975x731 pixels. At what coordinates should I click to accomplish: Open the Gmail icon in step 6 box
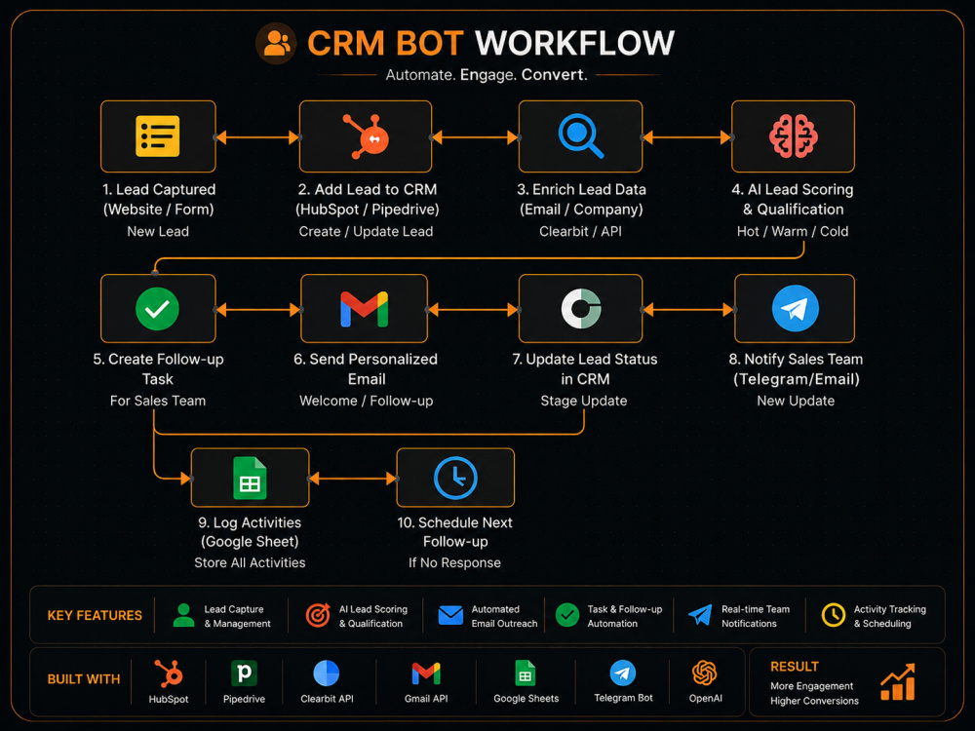[x=365, y=309]
